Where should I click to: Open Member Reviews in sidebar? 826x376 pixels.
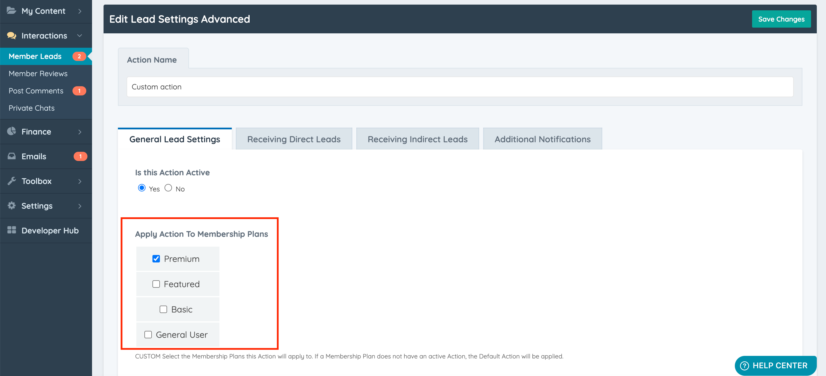click(x=38, y=73)
